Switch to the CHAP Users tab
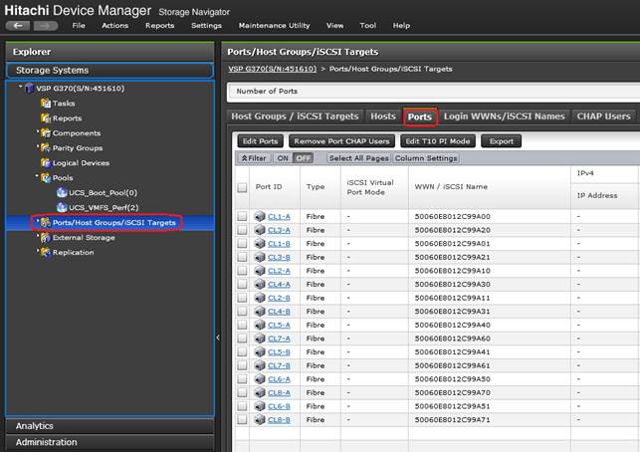640x452 pixels. [x=604, y=116]
